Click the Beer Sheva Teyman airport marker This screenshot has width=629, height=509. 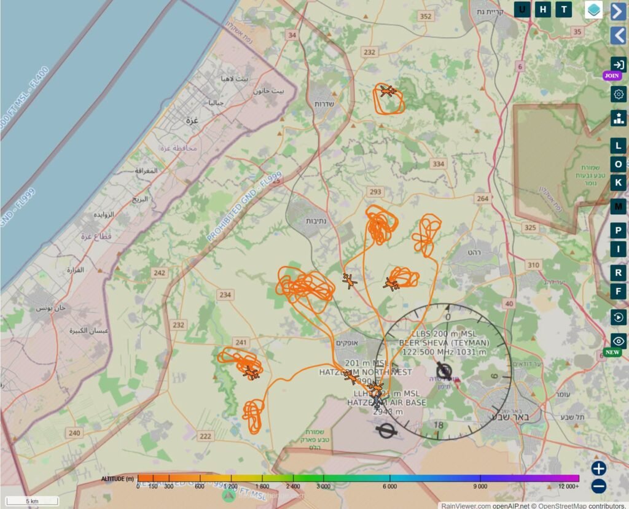pyautogui.click(x=444, y=371)
